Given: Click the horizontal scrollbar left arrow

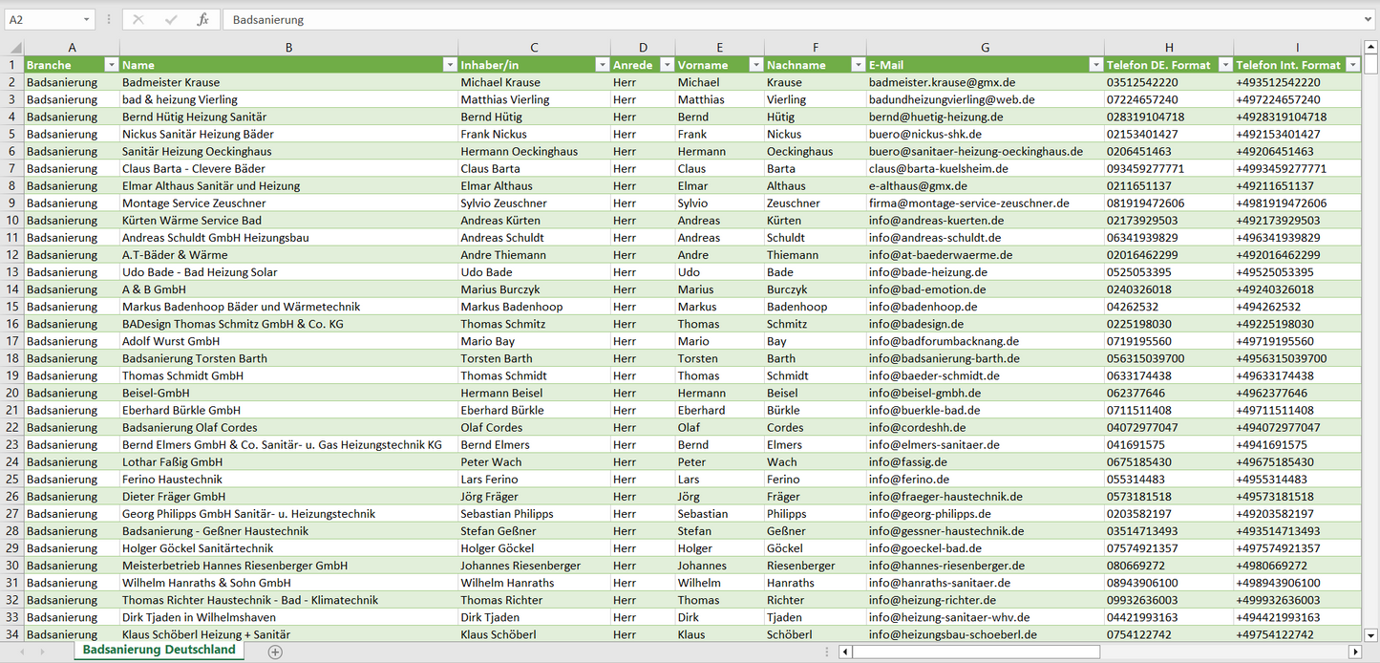Looking at the screenshot, I should coord(845,652).
